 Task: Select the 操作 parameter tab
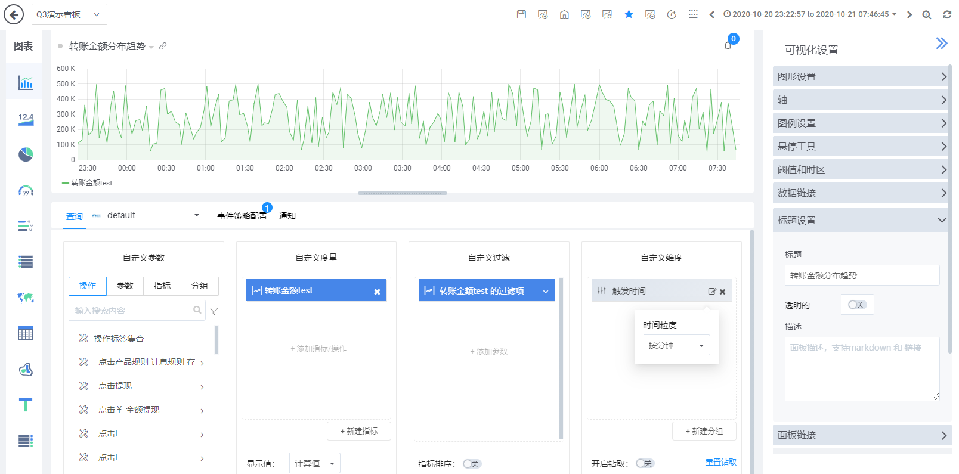click(88, 286)
